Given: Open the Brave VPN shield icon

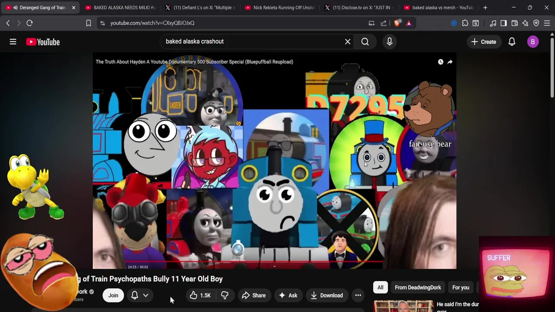Looking at the screenshot, I should point(536,23).
